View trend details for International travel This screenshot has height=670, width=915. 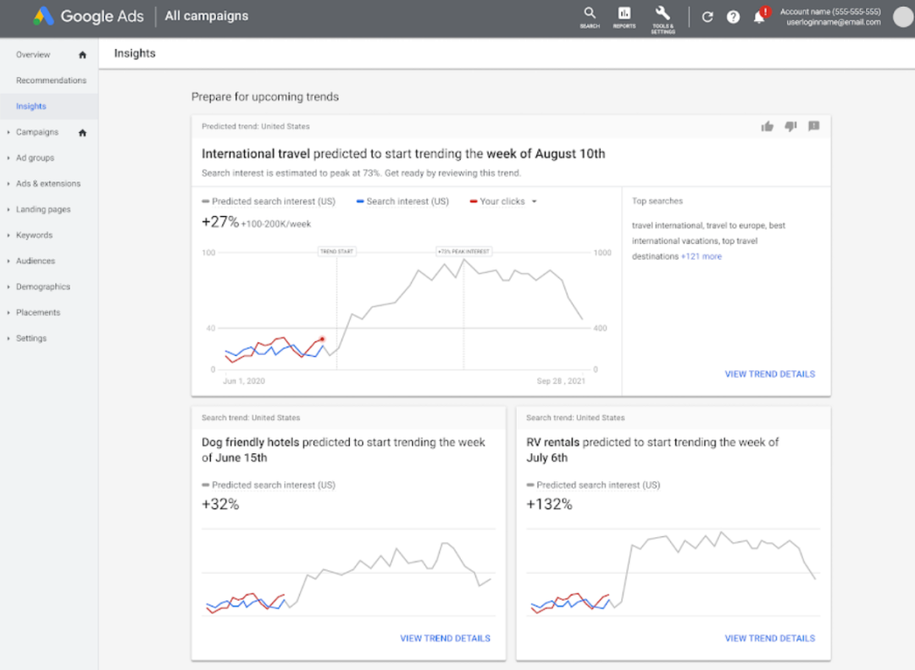769,374
